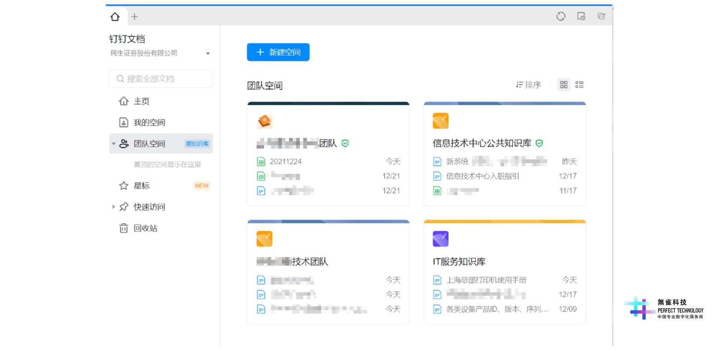Screen dimensions: 720x351
Task: Open 信息技术中心入职指引 document
Action: [x=483, y=176]
